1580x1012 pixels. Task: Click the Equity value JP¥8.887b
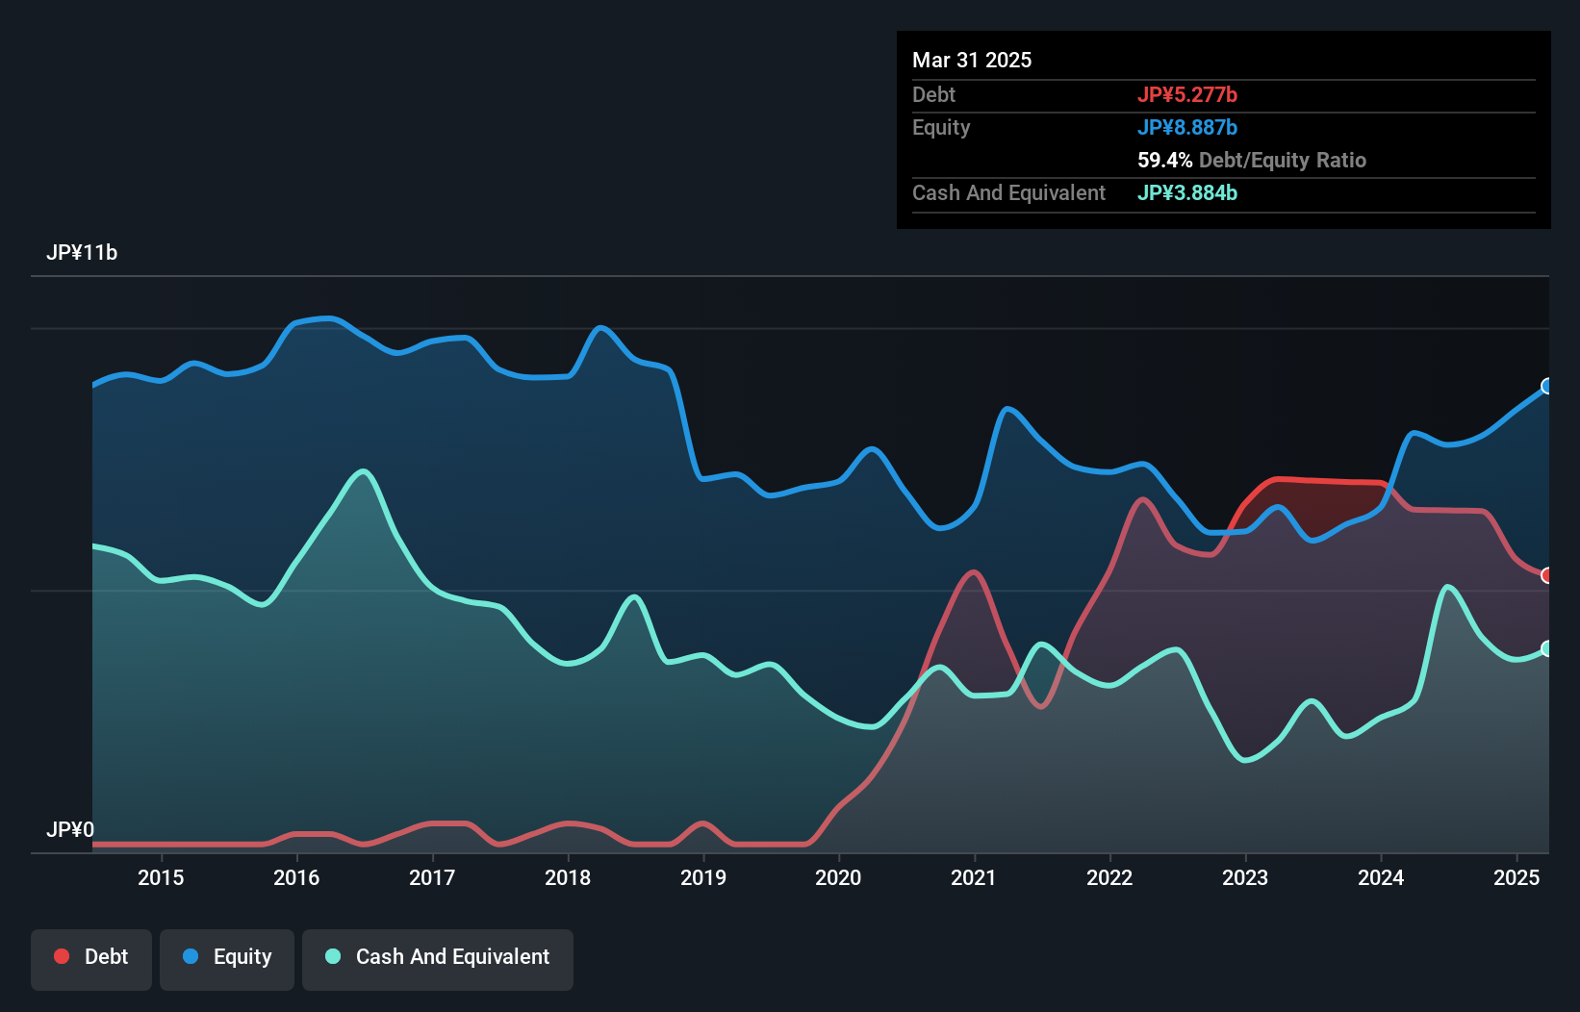(x=1187, y=128)
